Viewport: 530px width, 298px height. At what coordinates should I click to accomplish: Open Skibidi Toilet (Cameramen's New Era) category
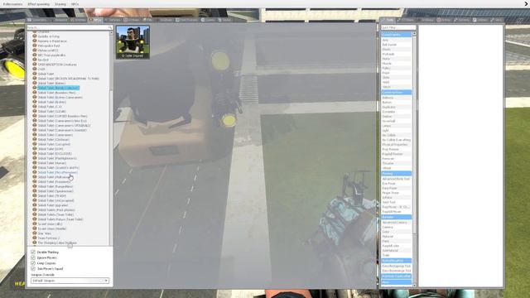[x=62, y=121]
